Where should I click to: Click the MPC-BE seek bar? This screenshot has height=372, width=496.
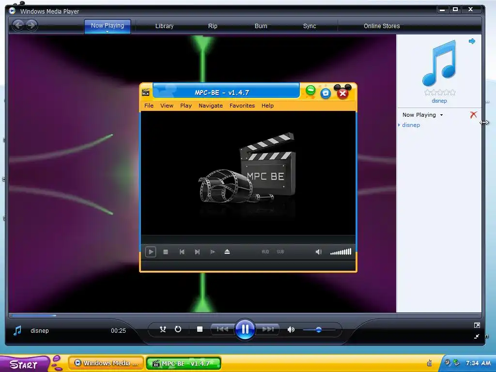pos(248,239)
